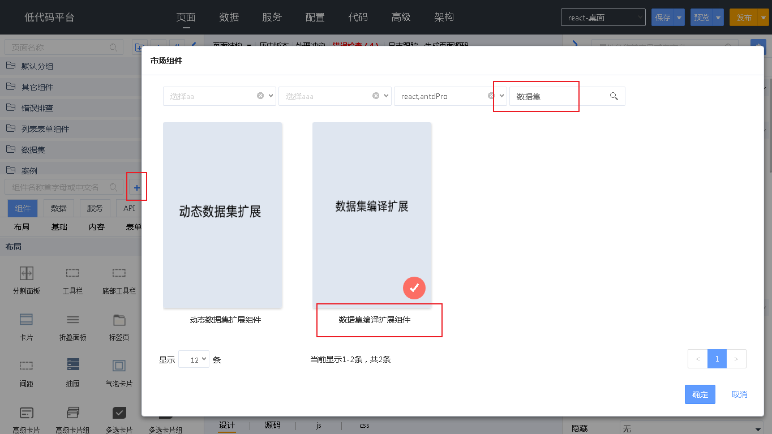772x434 pixels.
Task: Pick the Card (卡片) component icon
Action: [27, 320]
